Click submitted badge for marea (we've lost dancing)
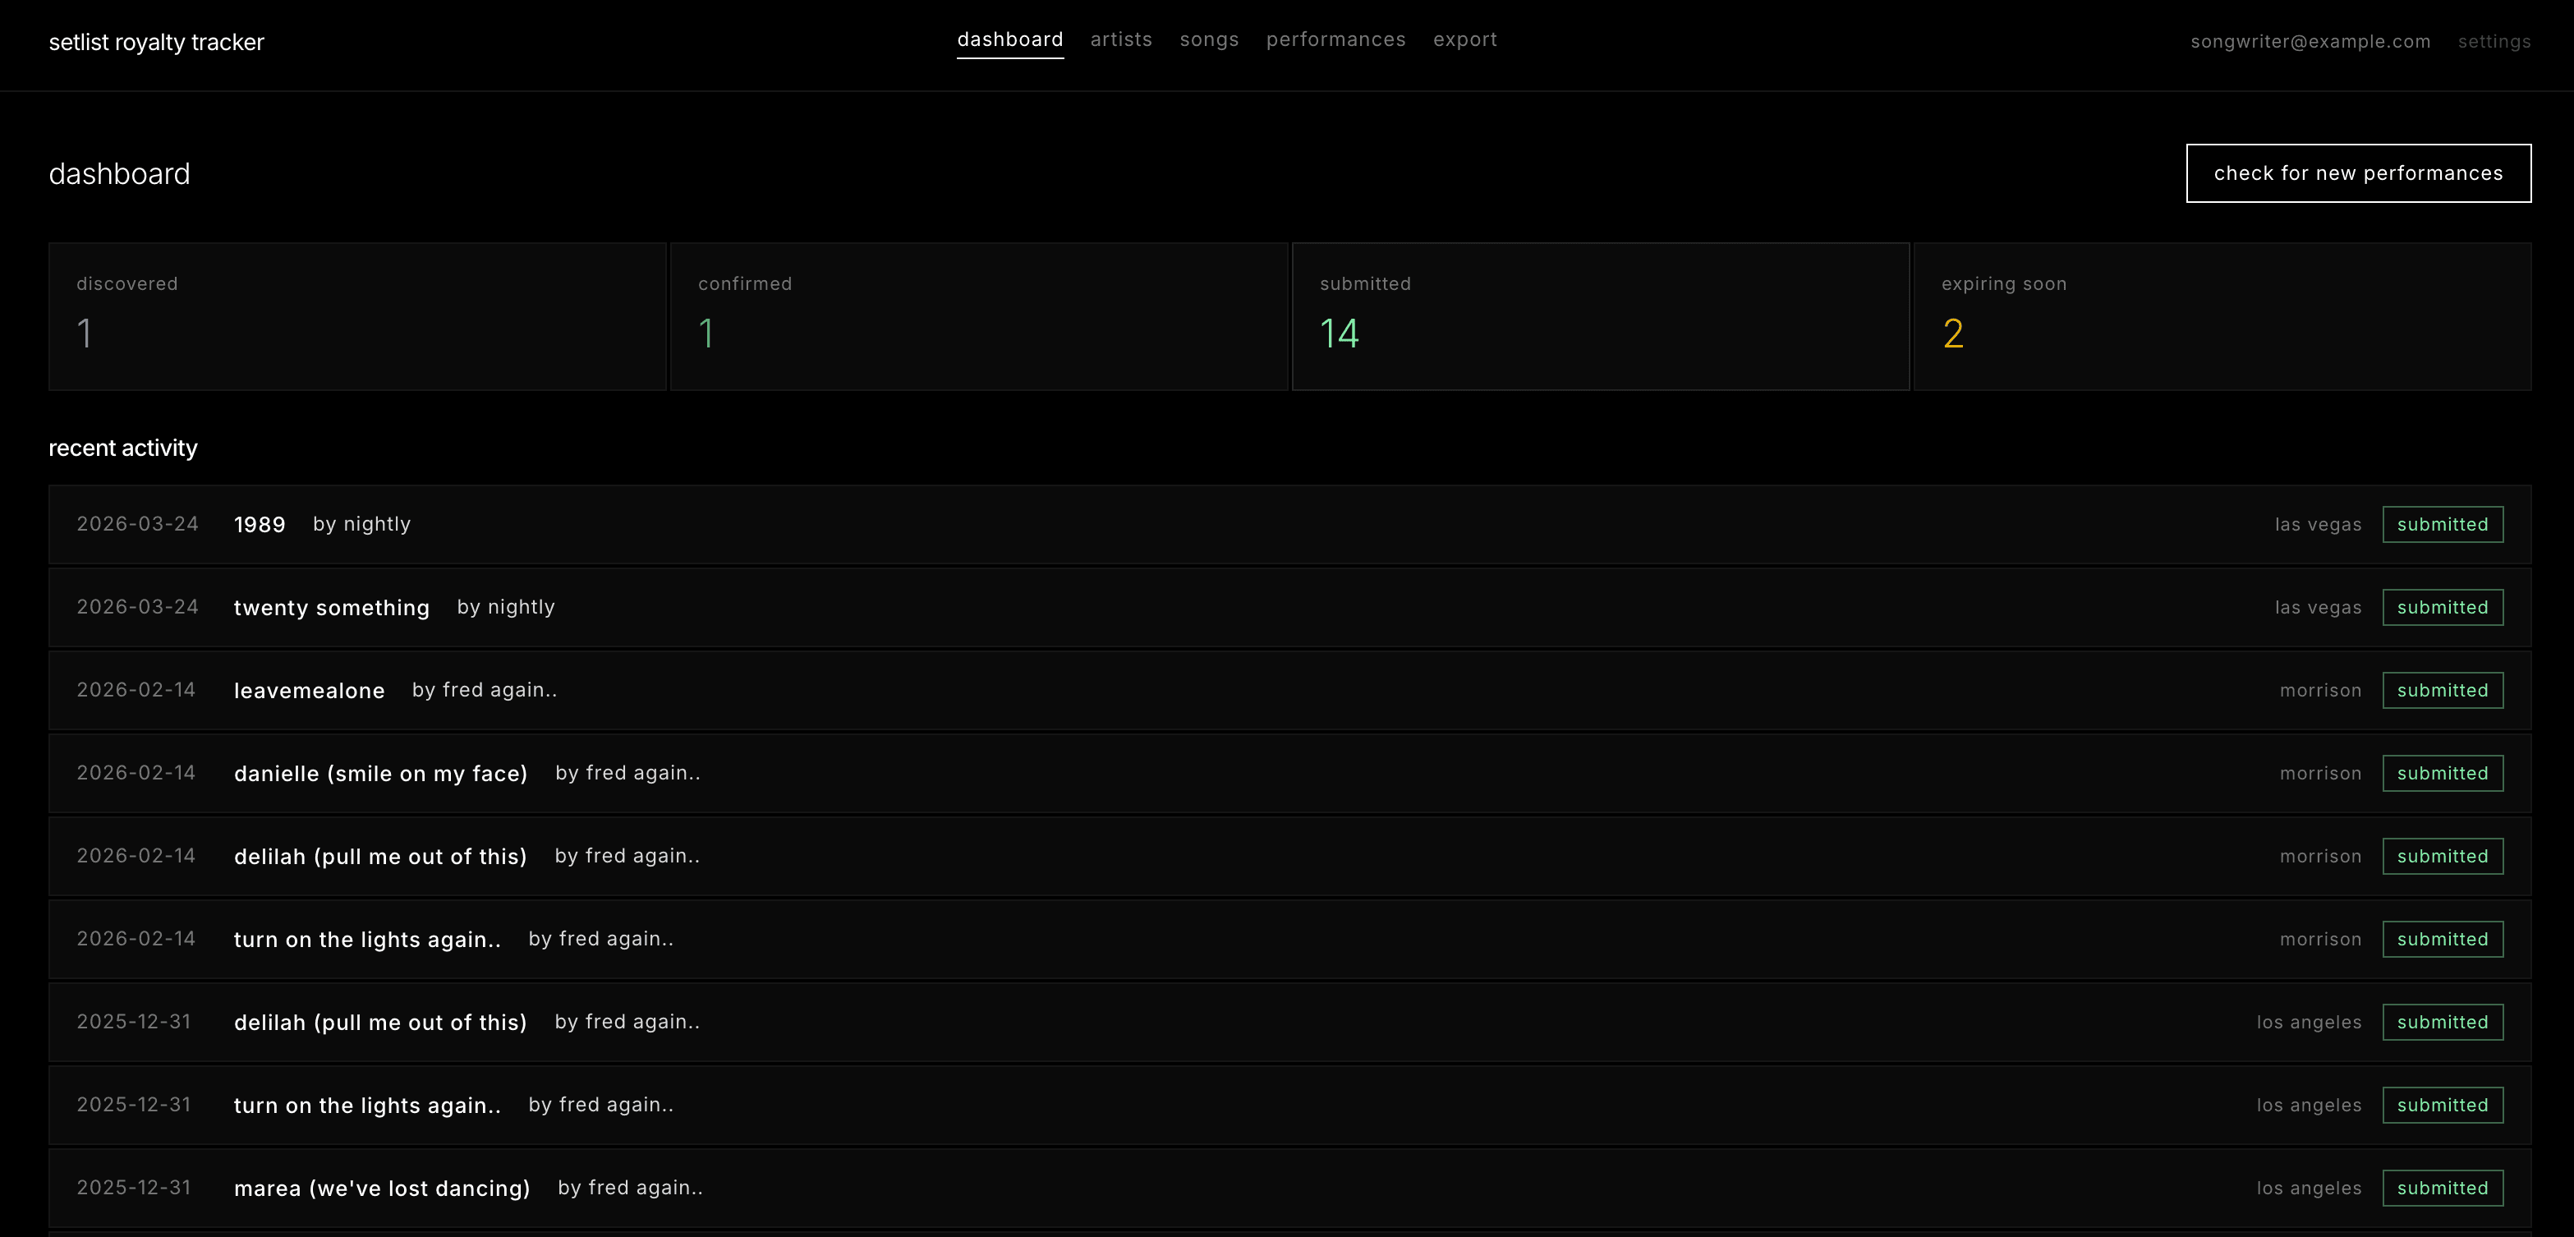Viewport: 2574px width, 1237px height. click(2442, 1188)
